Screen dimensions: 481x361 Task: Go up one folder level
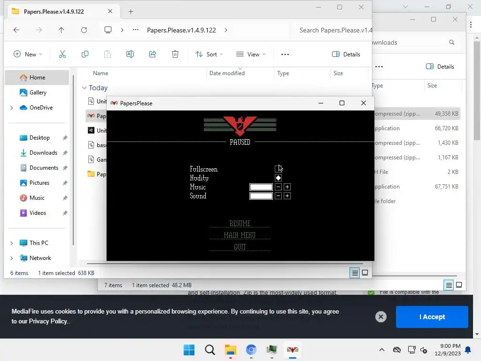(62, 30)
